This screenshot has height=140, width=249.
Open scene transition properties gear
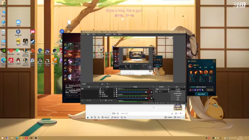(x=168, y=89)
